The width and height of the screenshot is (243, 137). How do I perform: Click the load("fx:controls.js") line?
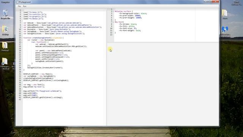35,14
